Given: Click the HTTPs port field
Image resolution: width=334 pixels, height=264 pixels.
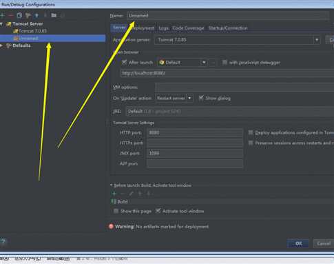Looking at the screenshot, I should 195,143.
